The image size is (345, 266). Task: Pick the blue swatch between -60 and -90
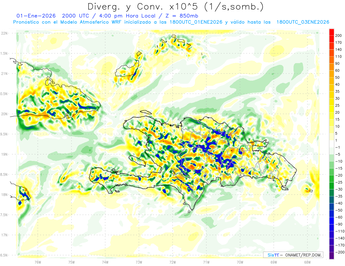tap(331, 221)
